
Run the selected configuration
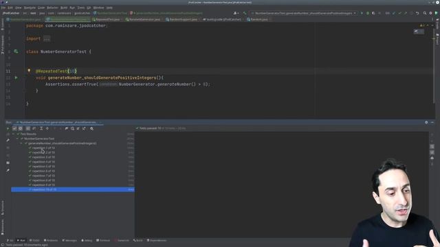362,13
